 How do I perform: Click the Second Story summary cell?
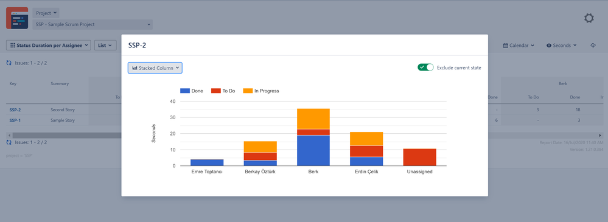(x=63, y=109)
